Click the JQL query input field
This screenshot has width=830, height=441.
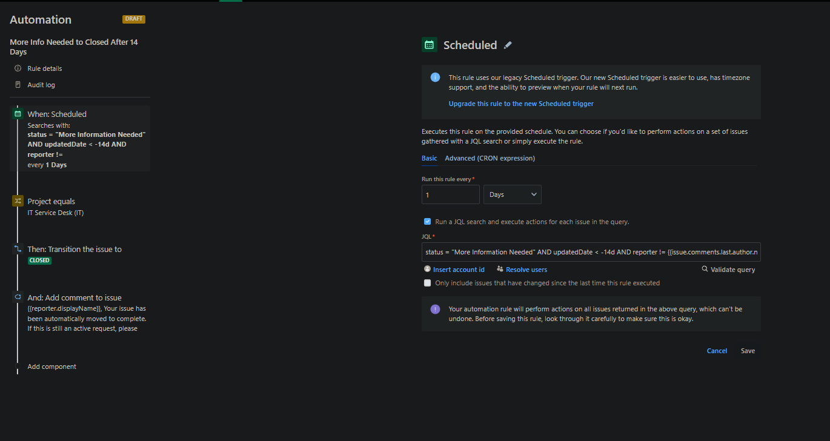591,251
